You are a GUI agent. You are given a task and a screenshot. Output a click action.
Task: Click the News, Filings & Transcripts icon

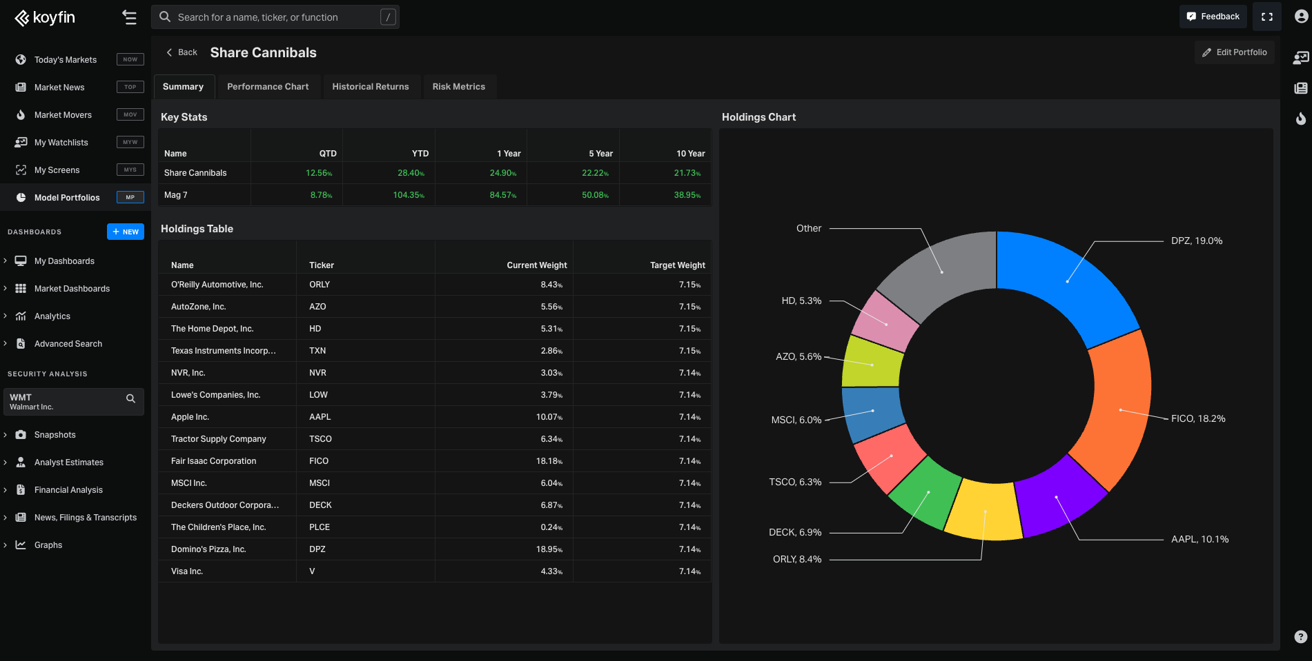pos(21,518)
